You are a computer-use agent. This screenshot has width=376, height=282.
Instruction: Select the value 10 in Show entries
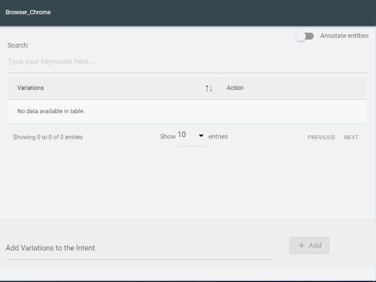click(182, 135)
